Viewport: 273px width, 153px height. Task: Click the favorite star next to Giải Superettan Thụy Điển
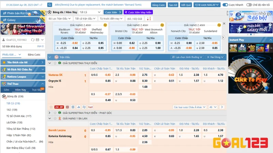55,63
